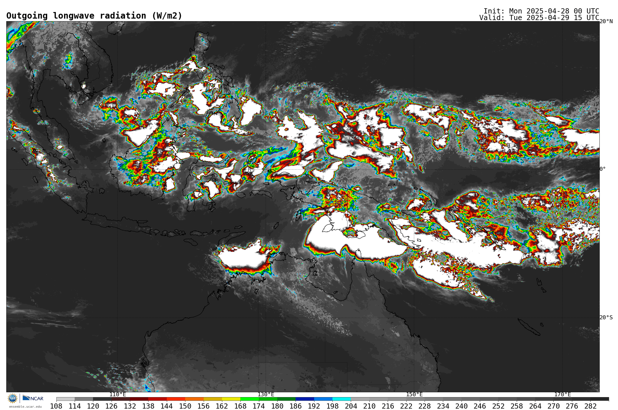Select the 'Init: Mon 2025-04-28 00 UTC' line
The height and width of the screenshot is (410, 618).
click(x=541, y=11)
